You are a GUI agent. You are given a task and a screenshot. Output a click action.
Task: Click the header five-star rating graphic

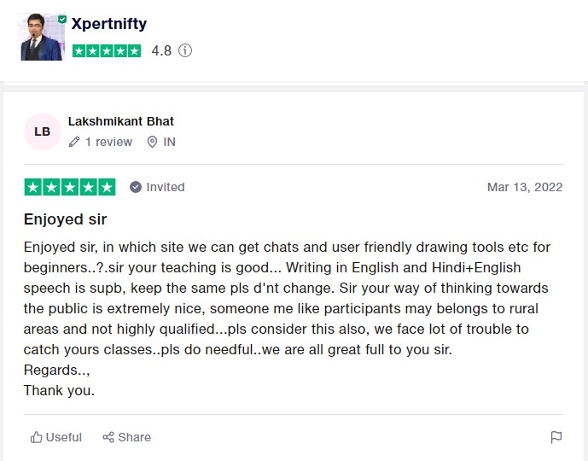tap(107, 50)
